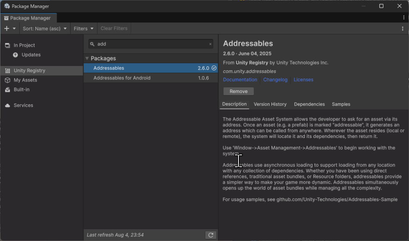Show the Built-in packages list
Viewport: 409px width, 241px height.
coord(21,90)
